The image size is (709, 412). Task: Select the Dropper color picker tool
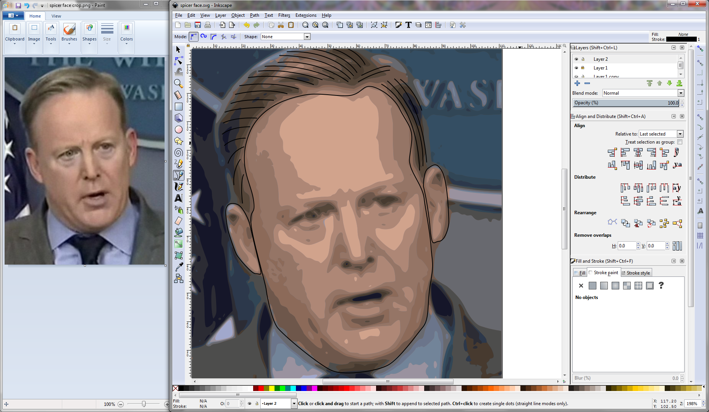click(178, 267)
